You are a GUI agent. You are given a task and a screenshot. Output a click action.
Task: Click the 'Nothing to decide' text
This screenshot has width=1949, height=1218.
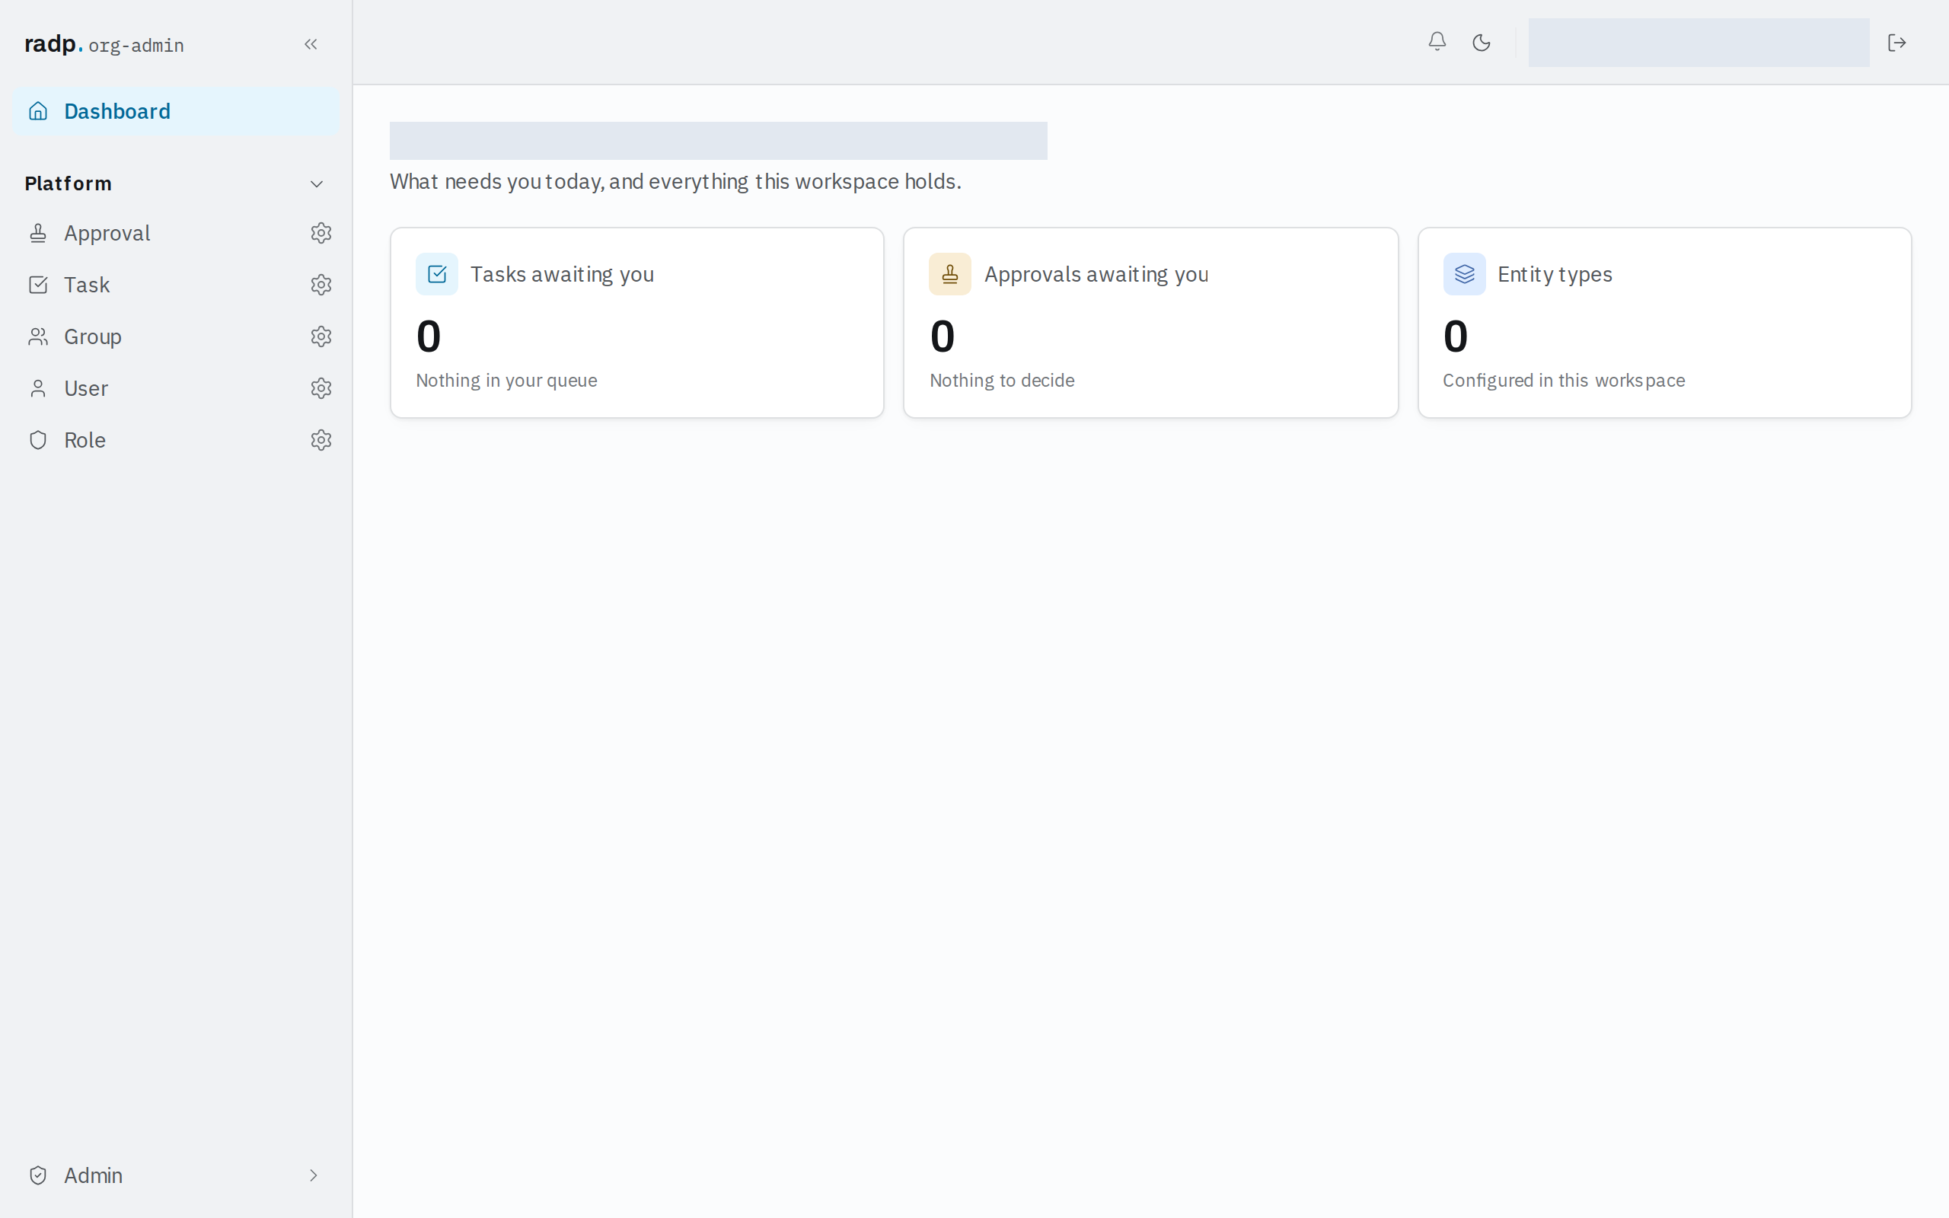point(1002,380)
